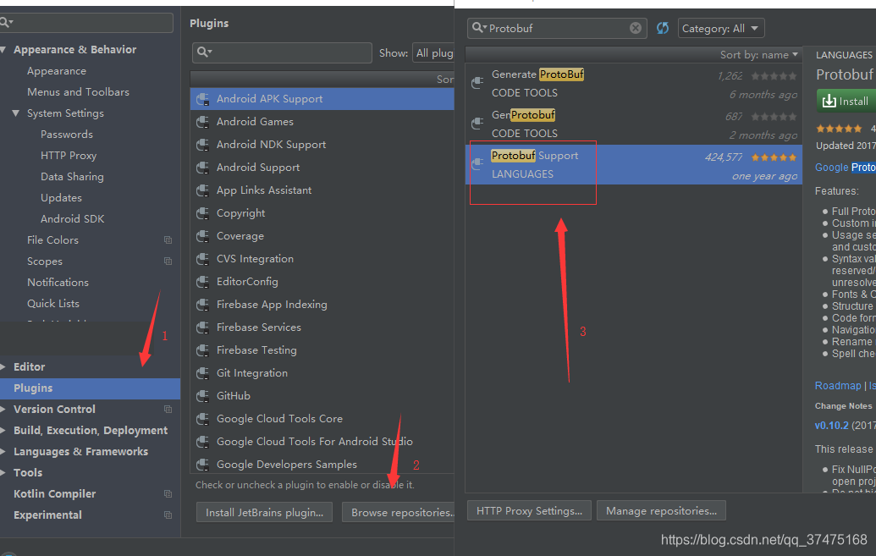Open the v0.10.2 change notes link

click(x=831, y=425)
